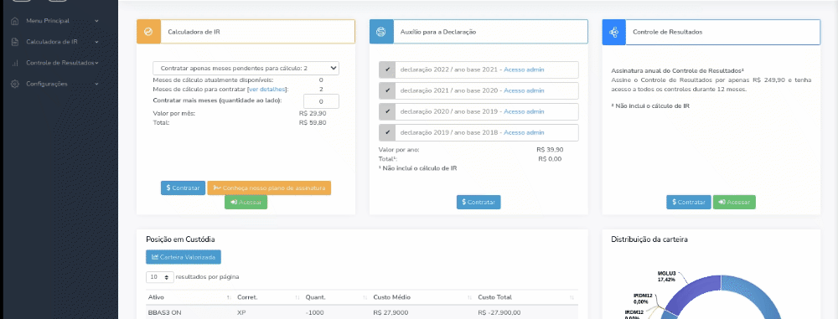
Task: Sort table by Corret. column
Action: tap(268, 297)
